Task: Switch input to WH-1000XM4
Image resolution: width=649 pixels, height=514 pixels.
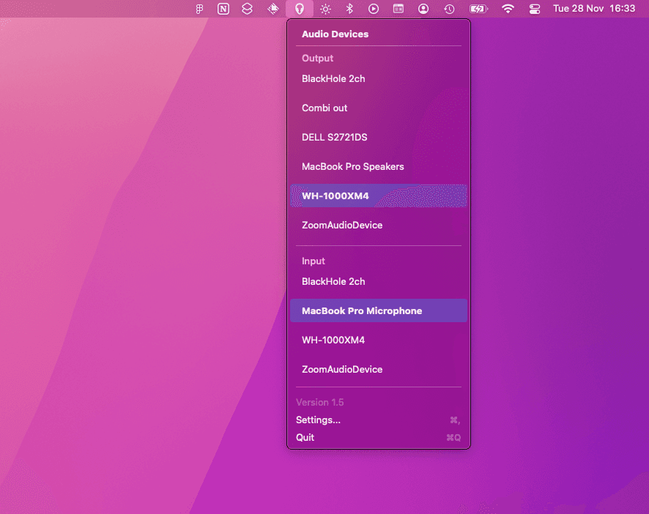Action: pyautogui.click(x=379, y=340)
